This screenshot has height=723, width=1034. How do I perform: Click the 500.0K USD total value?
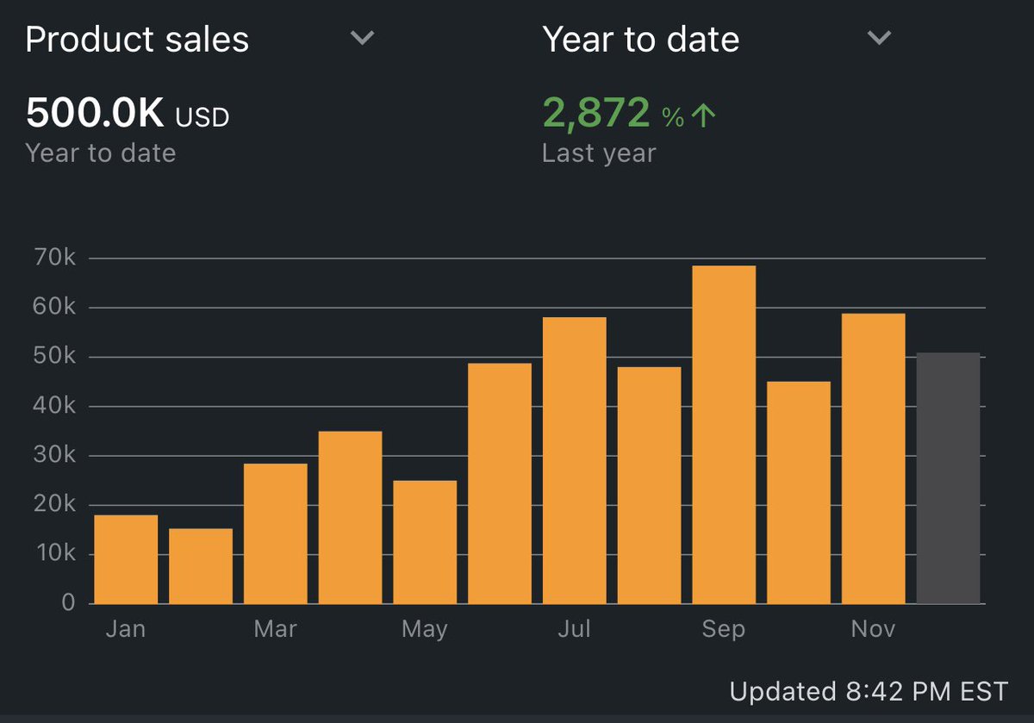coord(128,113)
